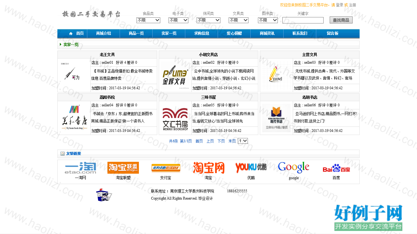Open the 快捷支付 Alipay logo
The height and width of the screenshot is (234, 417).
point(166,168)
